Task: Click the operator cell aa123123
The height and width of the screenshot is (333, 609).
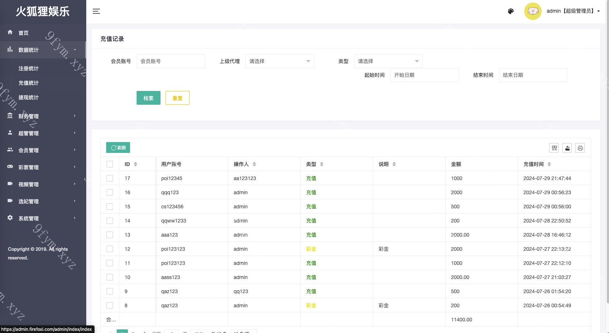Action: 245,178
